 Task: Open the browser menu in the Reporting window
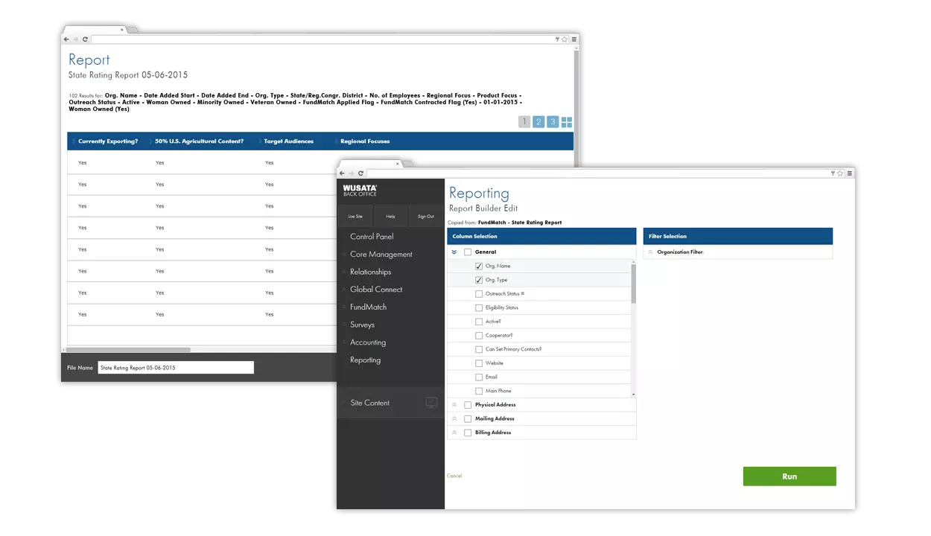[849, 173]
